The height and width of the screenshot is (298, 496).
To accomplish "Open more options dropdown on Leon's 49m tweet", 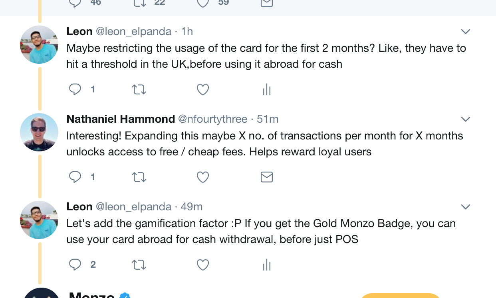I will tap(466, 207).
